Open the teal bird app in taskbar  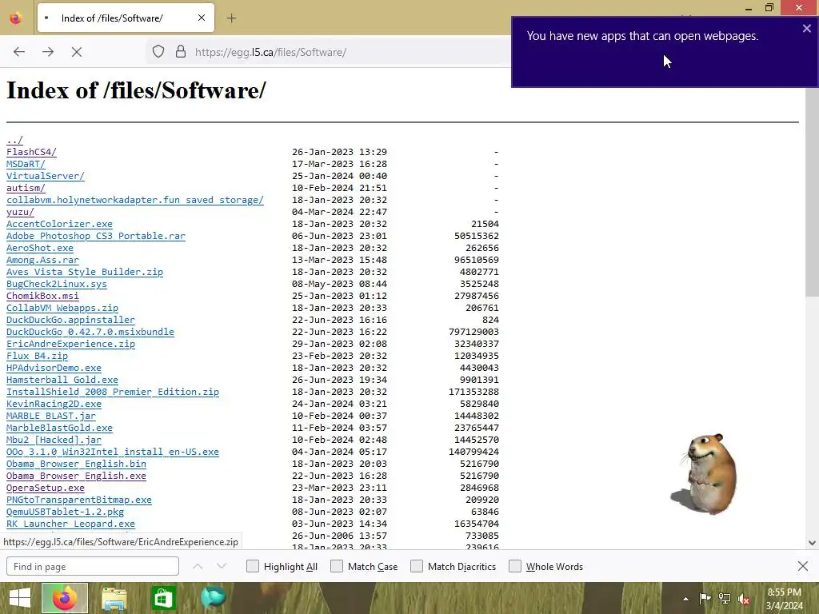coord(213,598)
